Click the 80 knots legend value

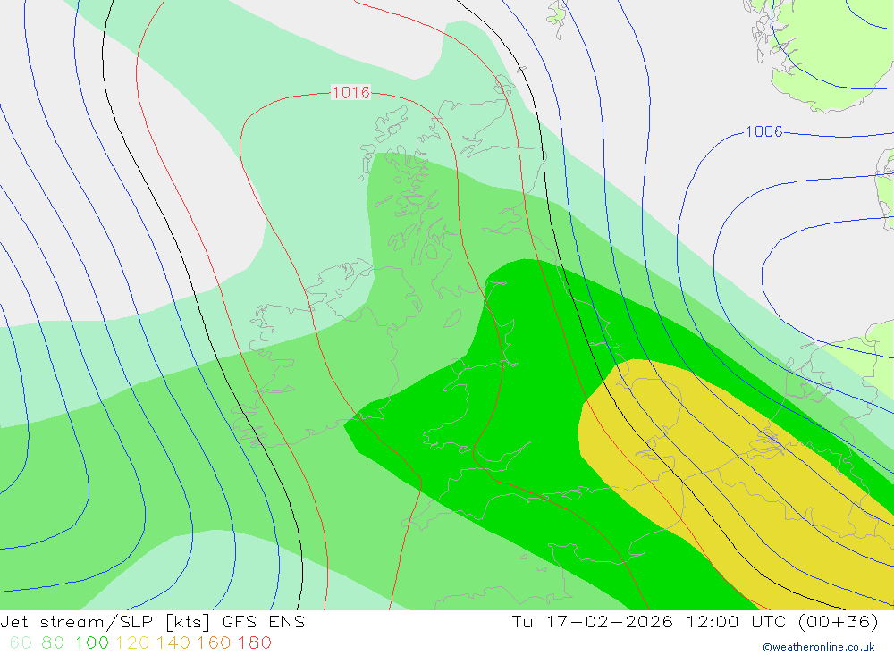pos(53,642)
